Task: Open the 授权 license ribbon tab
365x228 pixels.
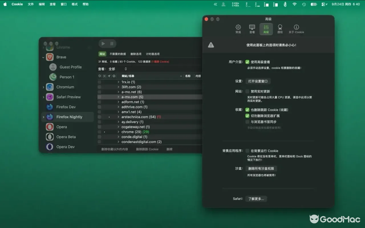Action: [x=280, y=29]
